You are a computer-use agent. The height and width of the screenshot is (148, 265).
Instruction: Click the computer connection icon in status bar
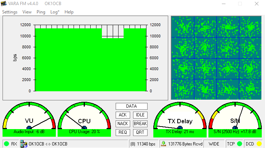(x=24, y=144)
